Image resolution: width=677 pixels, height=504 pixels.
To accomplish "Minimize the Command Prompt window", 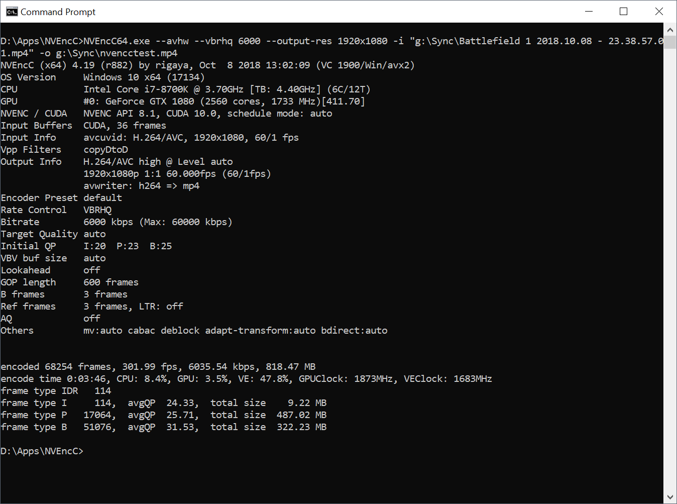I will [589, 12].
